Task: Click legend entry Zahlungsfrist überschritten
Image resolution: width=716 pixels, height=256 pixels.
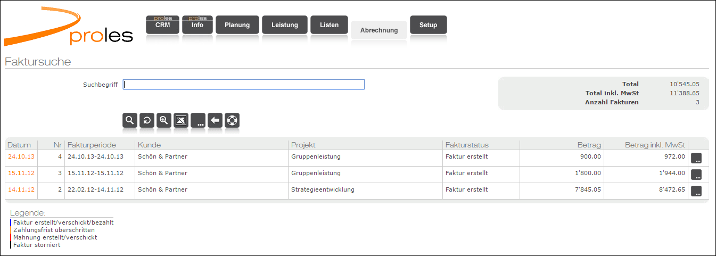Action: coord(54,230)
